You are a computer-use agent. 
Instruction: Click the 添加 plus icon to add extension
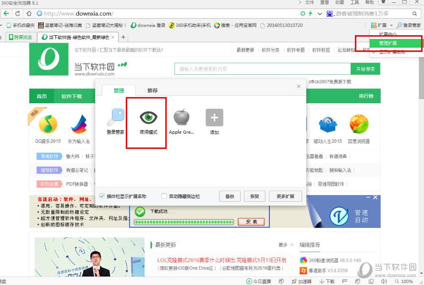213,118
